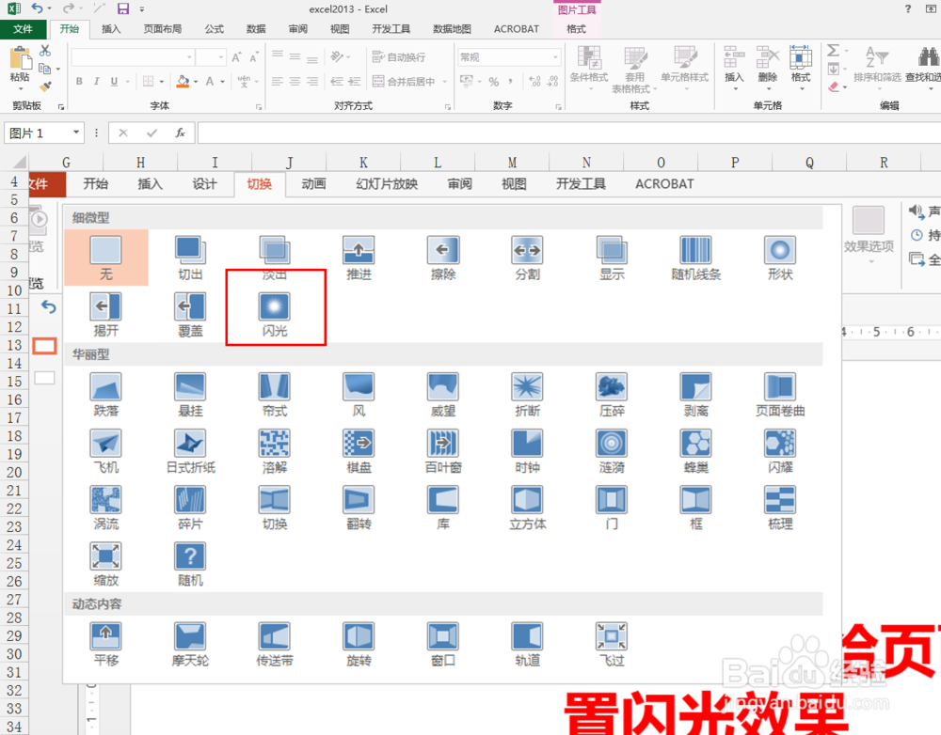Select the 立方体 (Cube) transition
This screenshot has width=941, height=735.
[x=527, y=508]
